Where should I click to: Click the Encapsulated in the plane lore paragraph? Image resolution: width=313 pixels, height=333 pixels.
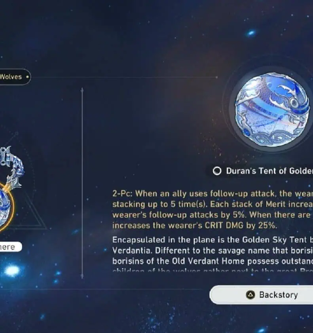(212, 250)
